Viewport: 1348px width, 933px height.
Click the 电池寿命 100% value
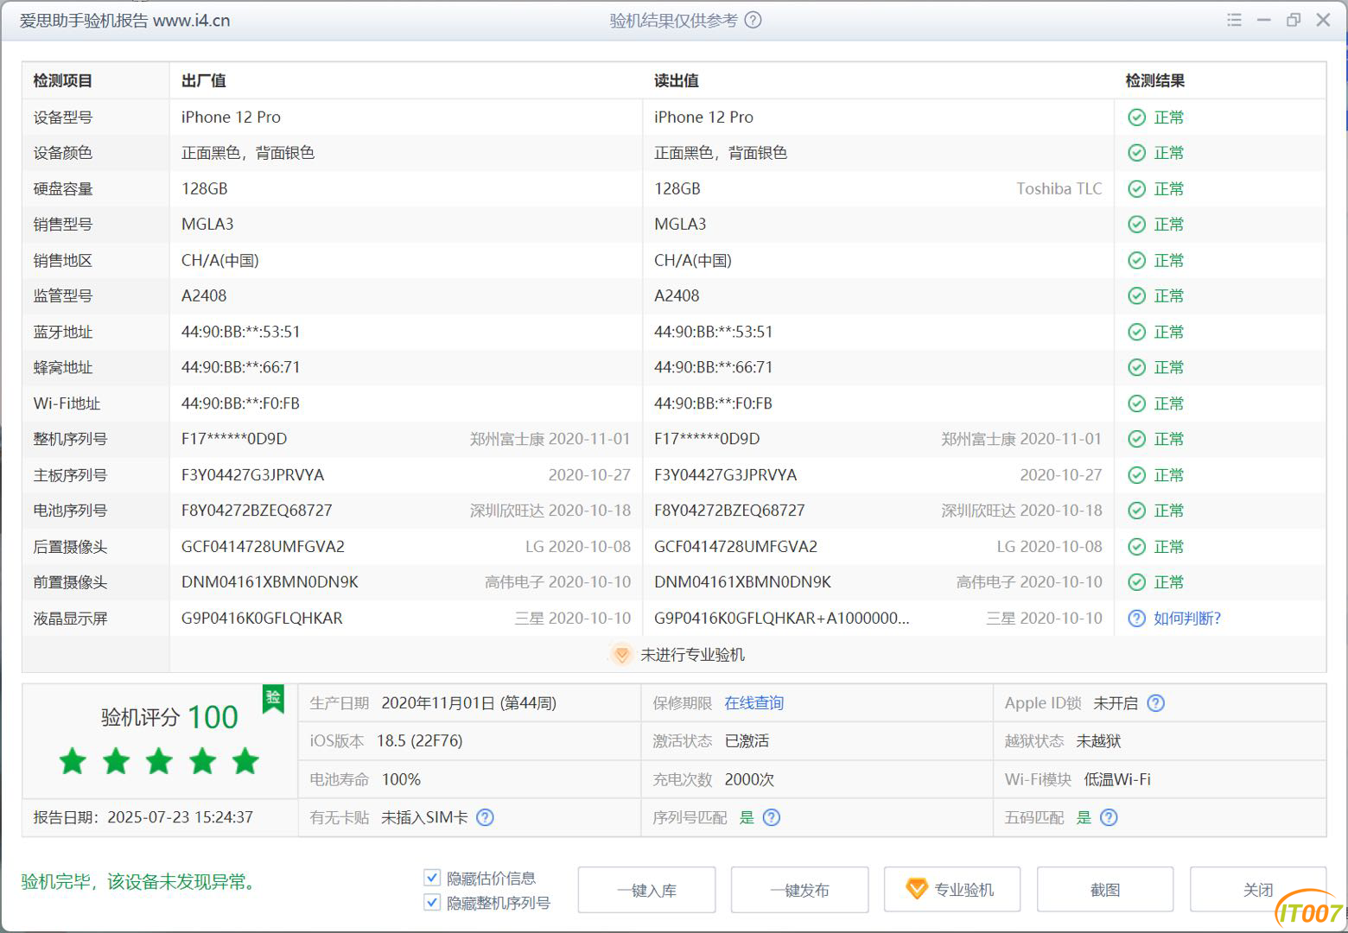click(x=401, y=779)
